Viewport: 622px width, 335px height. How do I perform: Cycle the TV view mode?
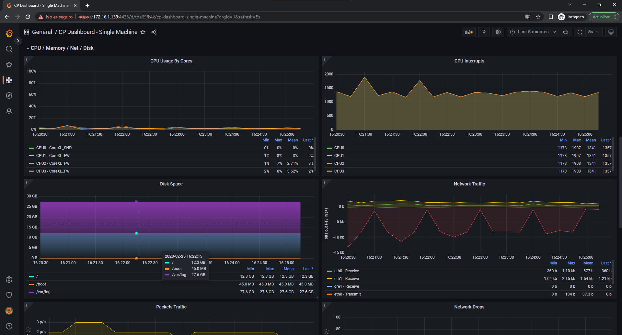click(x=611, y=32)
